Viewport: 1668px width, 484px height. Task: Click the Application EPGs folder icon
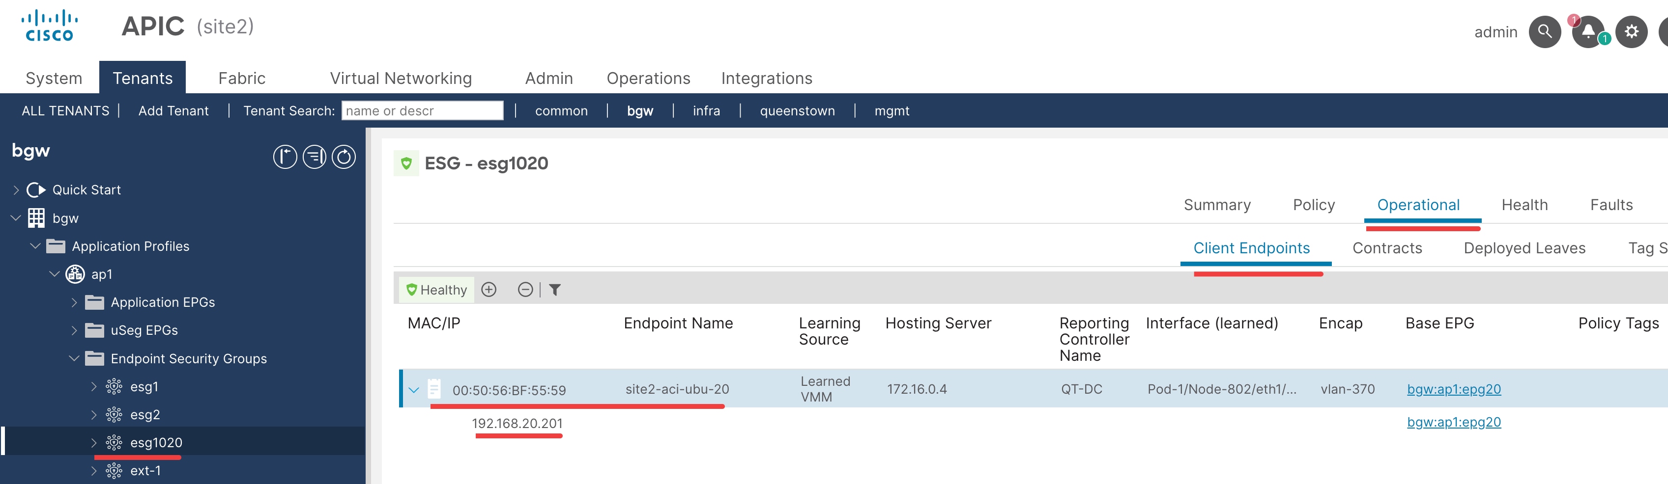(x=94, y=302)
